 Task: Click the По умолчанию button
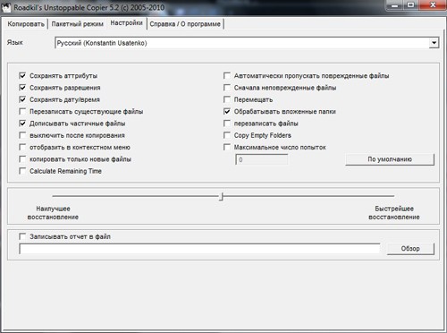390,159
